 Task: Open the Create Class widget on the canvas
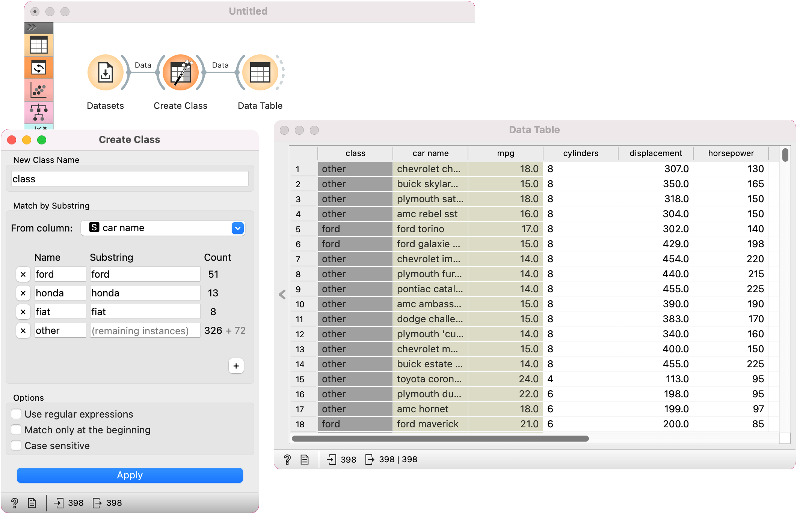point(180,72)
